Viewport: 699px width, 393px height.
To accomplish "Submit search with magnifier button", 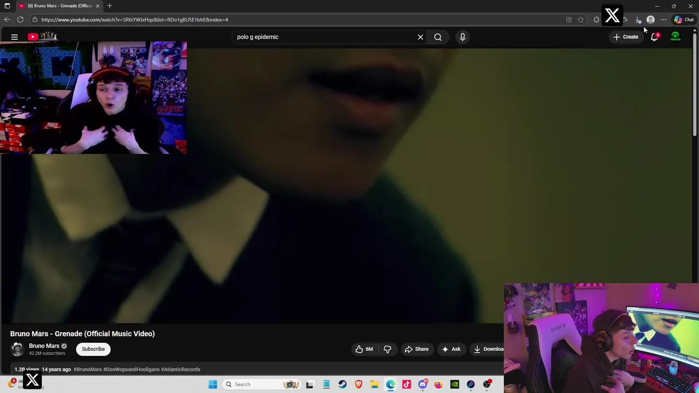I will click(x=438, y=37).
